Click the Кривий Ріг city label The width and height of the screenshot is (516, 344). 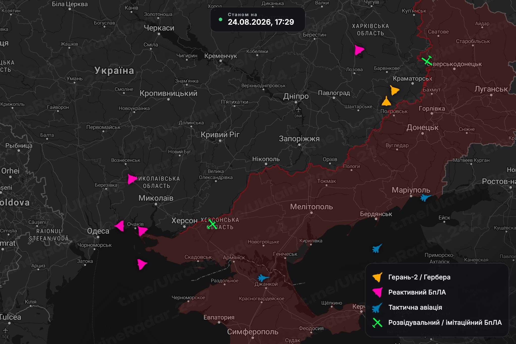coord(220,135)
